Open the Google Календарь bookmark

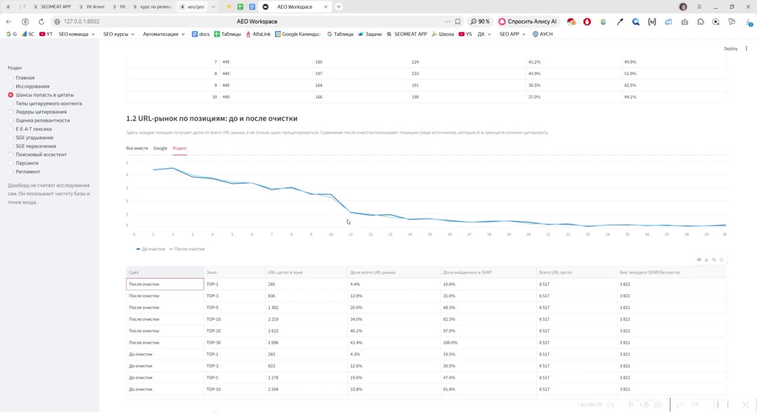(x=298, y=34)
